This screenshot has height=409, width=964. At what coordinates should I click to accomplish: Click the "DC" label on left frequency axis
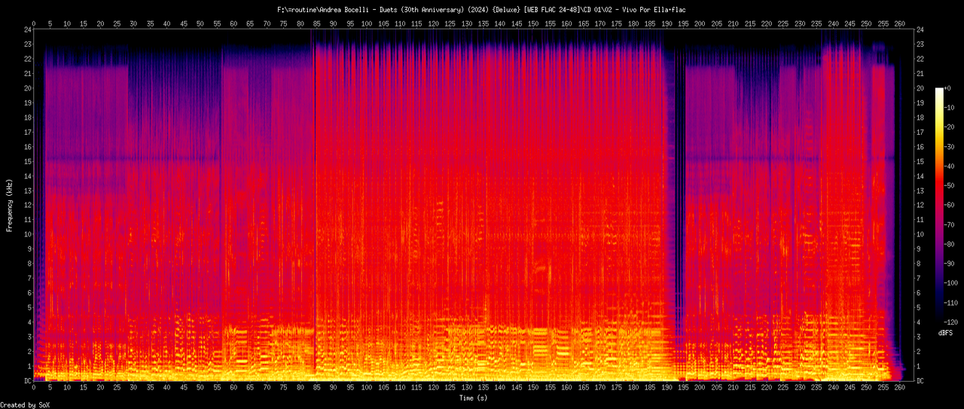click(28, 381)
